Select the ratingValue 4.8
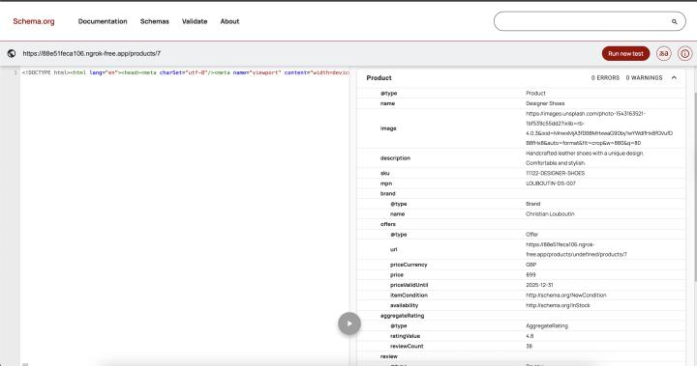 pyautogui.click(x=530, y=336)
